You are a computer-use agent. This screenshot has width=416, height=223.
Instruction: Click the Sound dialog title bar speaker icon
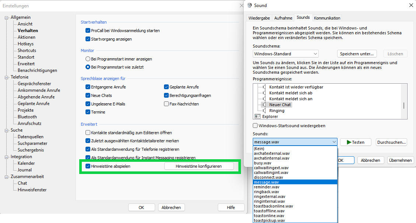tap(249, 6)
